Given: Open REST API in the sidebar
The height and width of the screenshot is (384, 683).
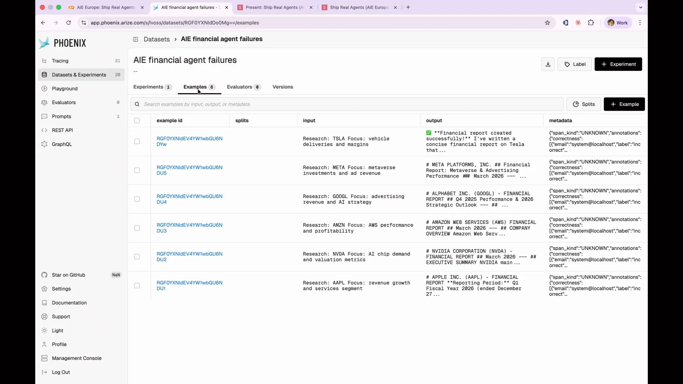Looking at the screenshot, I should (x=81, y=130).
